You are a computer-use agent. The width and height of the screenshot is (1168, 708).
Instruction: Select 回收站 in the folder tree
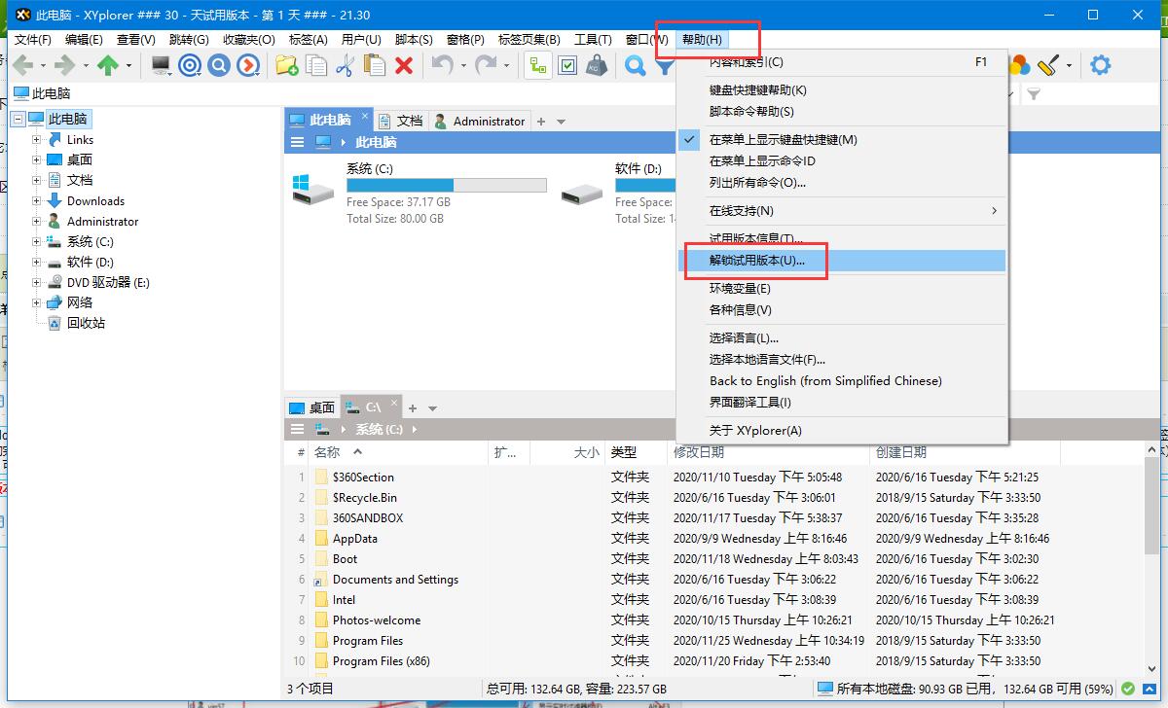(x=86, y=323)
